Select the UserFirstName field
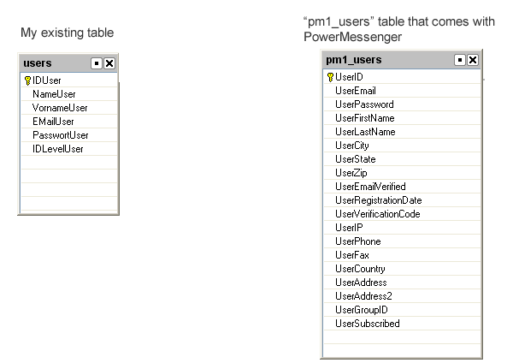The height and width of the screenshot is (363, 513). pyautogui.click(x=402, y=118)
